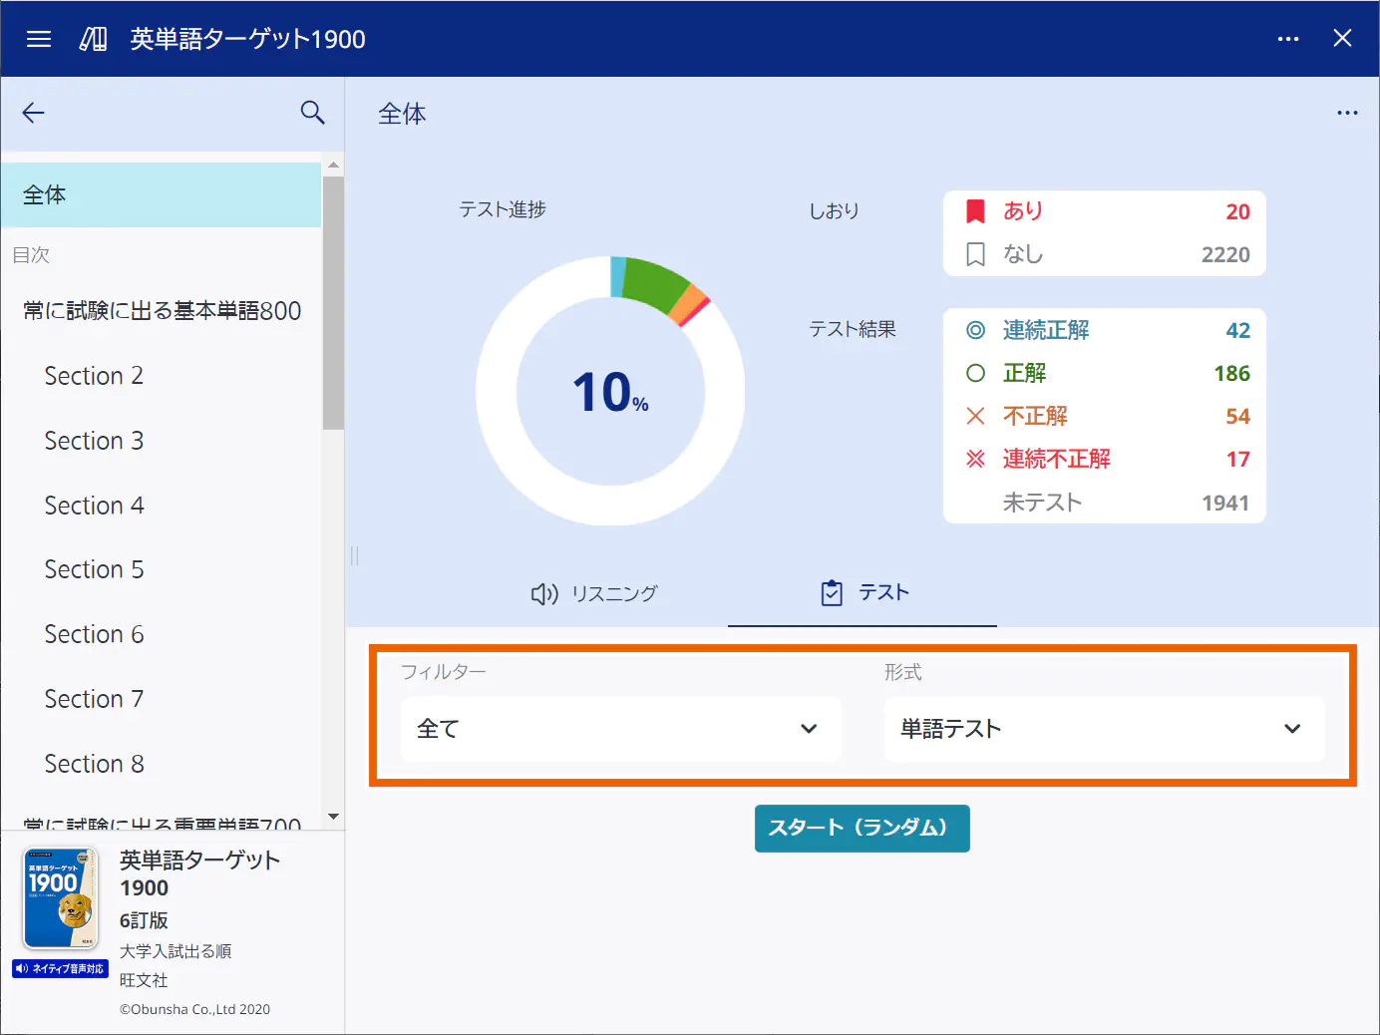Open title bar more options (three dots)
Image resolution: width=1380 pixels, height=1035 pixels.
(x=1288, y=39)
